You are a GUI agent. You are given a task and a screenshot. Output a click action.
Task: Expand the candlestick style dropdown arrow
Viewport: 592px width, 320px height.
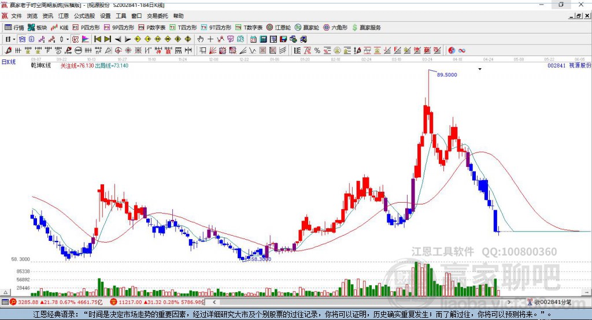(x=68, y=39)
